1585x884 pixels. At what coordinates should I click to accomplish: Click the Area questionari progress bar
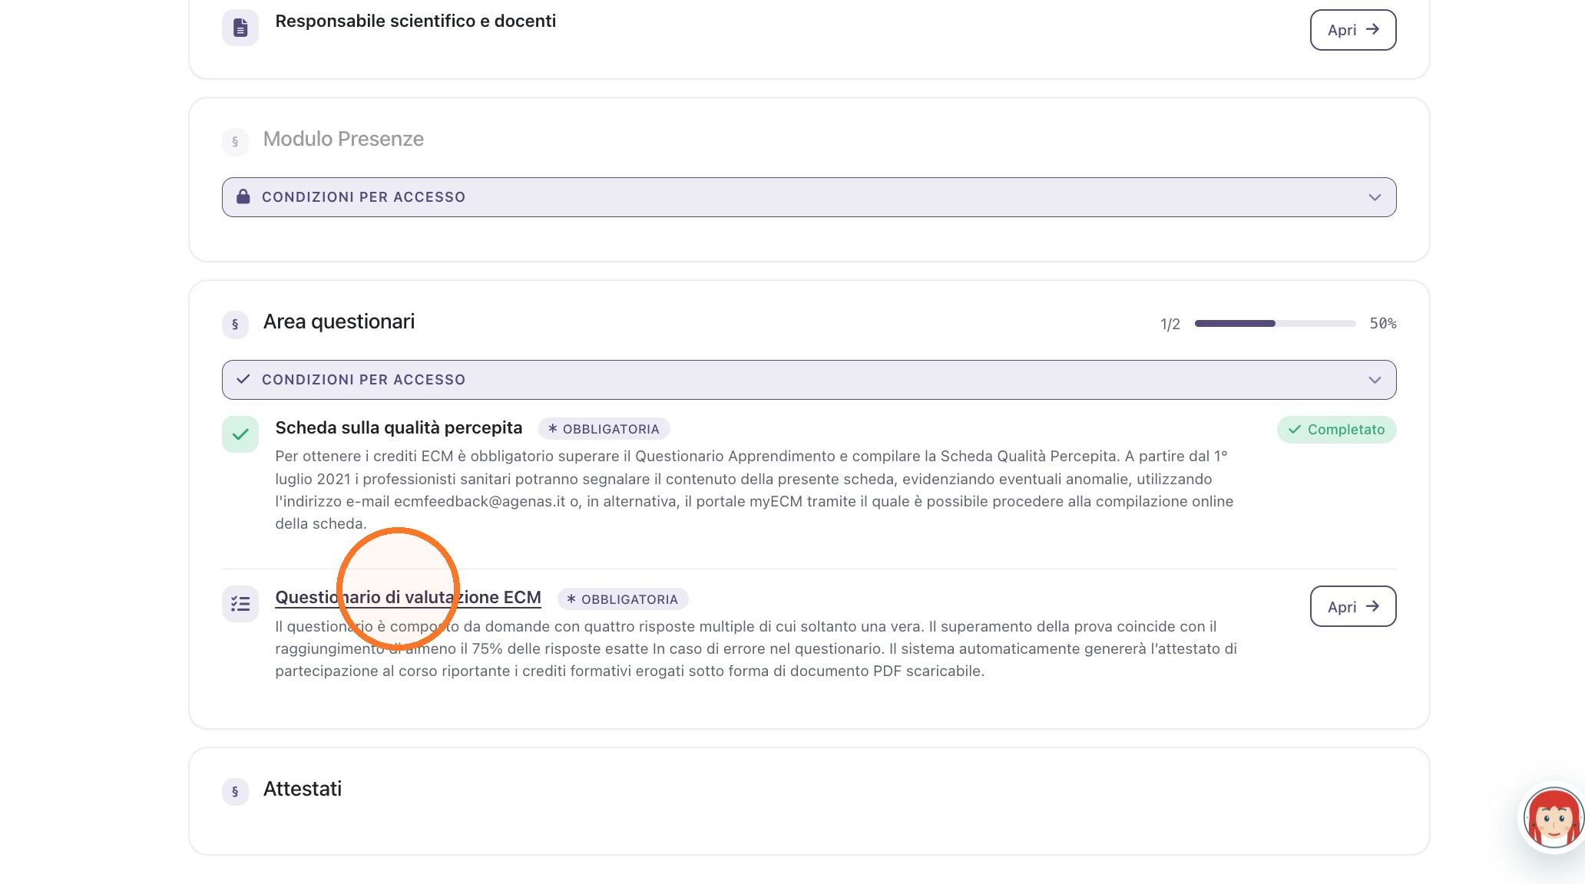pyautogui.click(x=1275, y=323)
